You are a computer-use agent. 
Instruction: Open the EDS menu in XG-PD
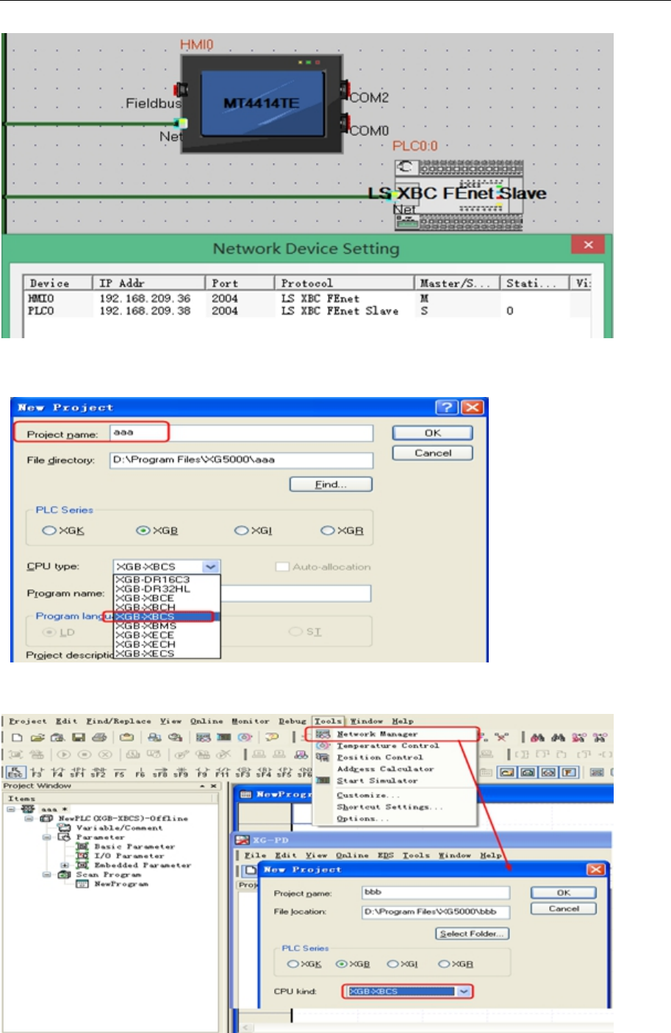pos(386,855)
